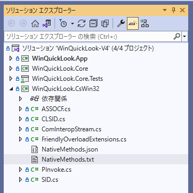
Task: Switch between solutions and folders view
Action: pos(46,23)
